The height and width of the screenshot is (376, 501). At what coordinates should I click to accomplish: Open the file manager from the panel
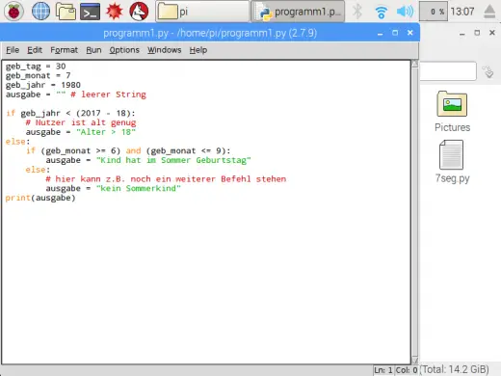point(66,12)
